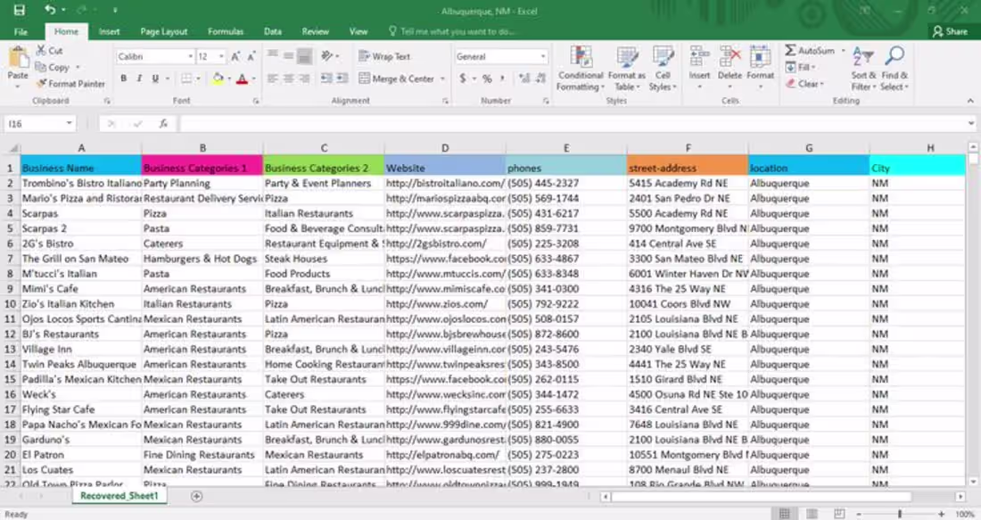981x520 pixels.
Task: Toggle Underline formatting
Action: (x=155, y=78)
